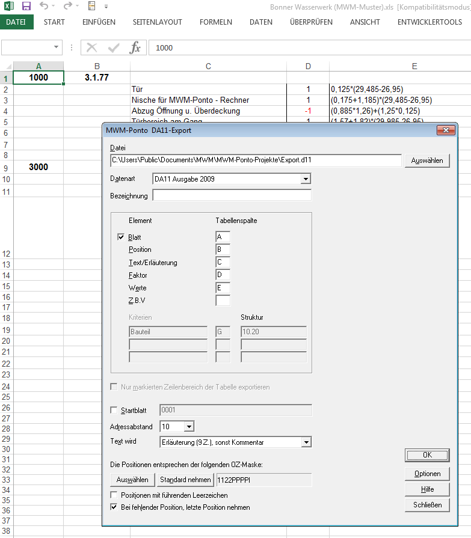Close the DA11-Export dialog with red X

pos(445,130)
